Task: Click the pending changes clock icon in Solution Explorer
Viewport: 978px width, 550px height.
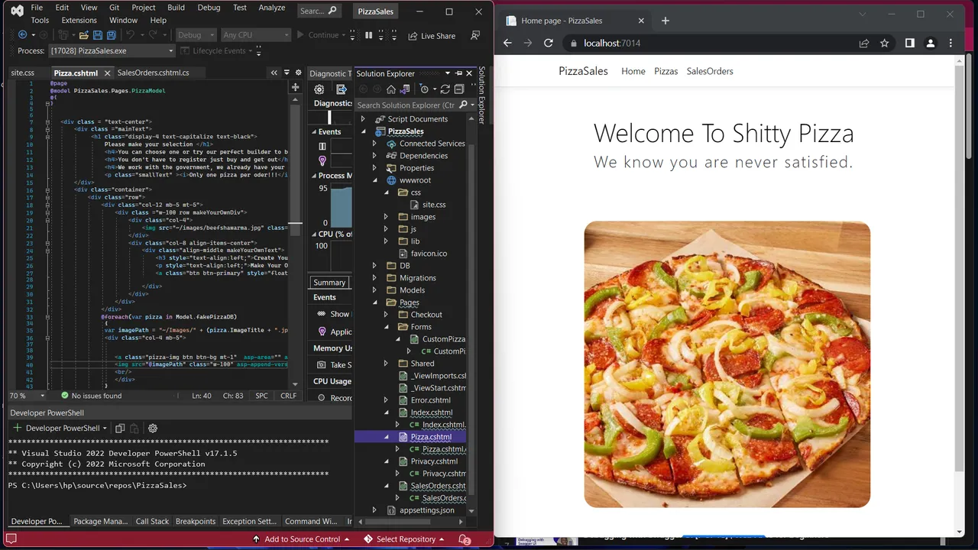Action: pos(425,89)
